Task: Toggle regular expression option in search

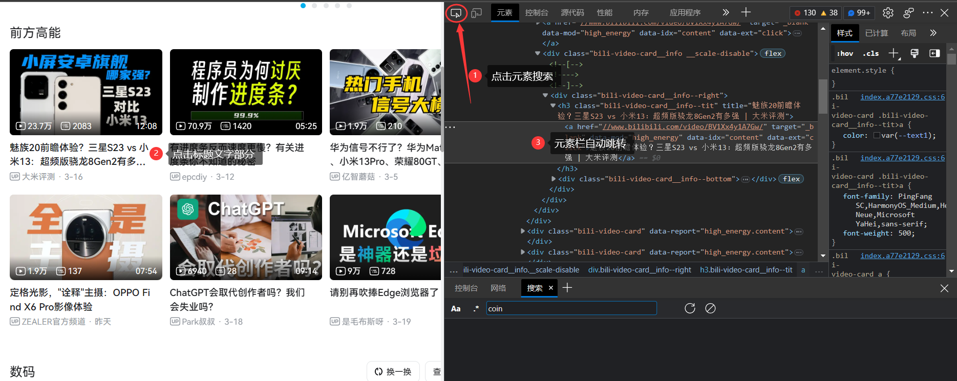Action: pyautogui.click(x=476, y=308)
